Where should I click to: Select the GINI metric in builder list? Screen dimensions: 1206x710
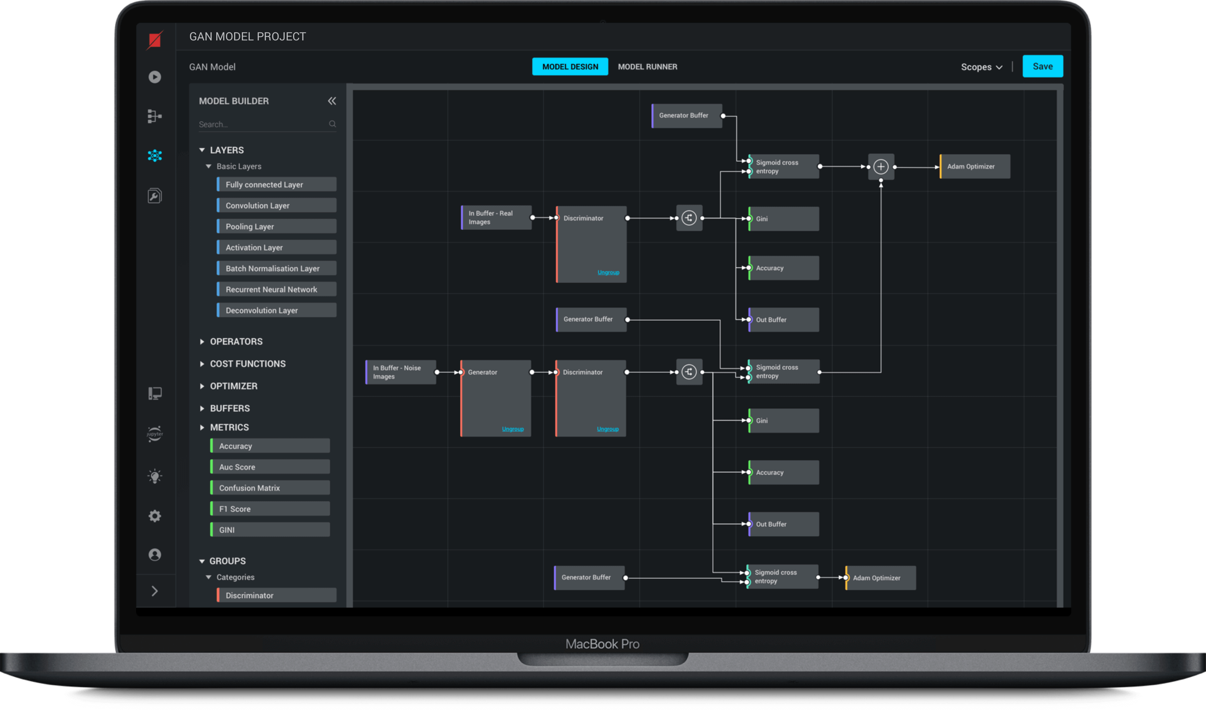270,530
